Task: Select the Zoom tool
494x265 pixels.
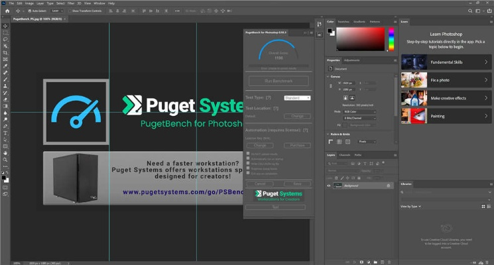Action: (x=5, y=160)
